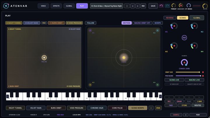Toggle the REVERSE button
Screen dimensions: 210x118
tap(170, 18)
